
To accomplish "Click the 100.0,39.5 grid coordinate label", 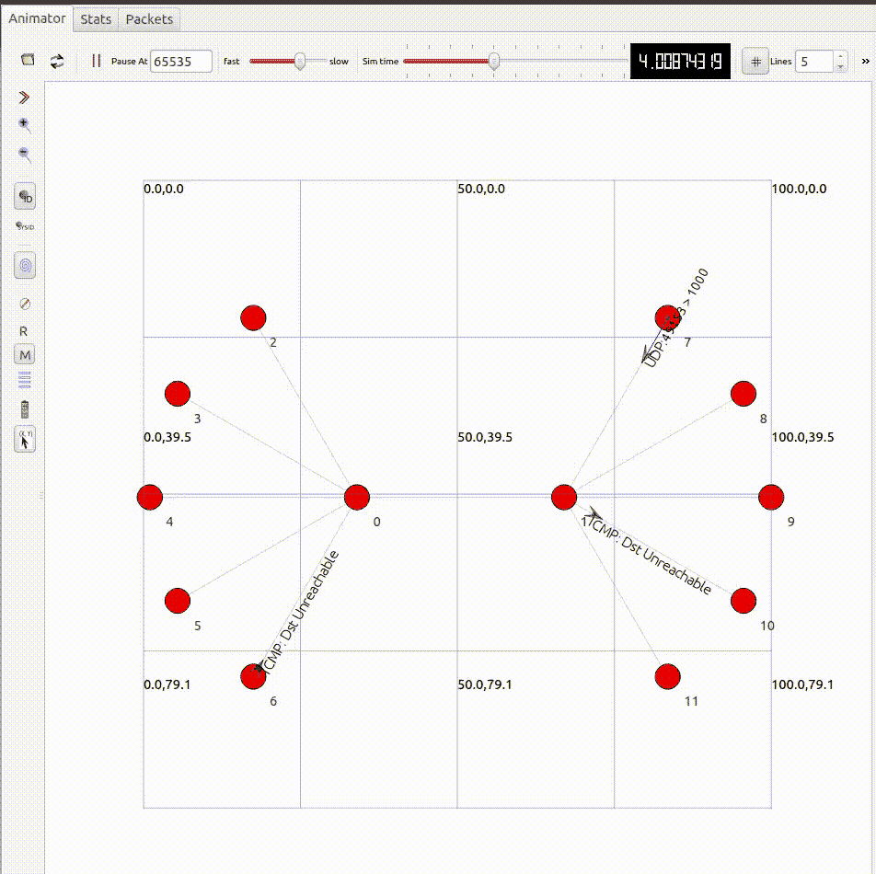I will click(x=802, y=437).
